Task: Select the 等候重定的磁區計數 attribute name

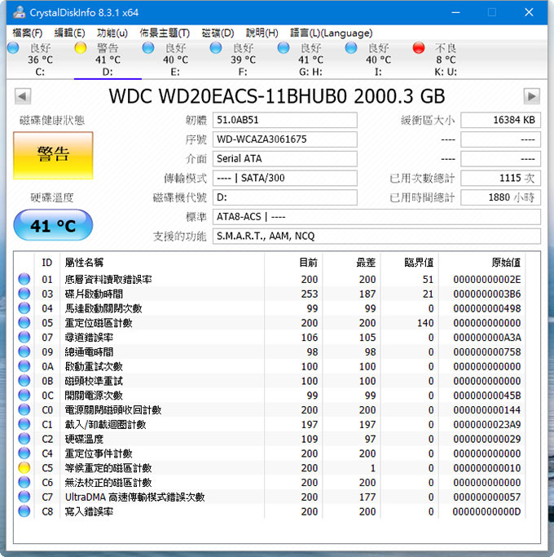Action: [108, 468]
